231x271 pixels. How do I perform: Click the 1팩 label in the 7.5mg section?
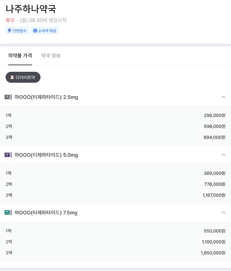(x=9, y=231)
